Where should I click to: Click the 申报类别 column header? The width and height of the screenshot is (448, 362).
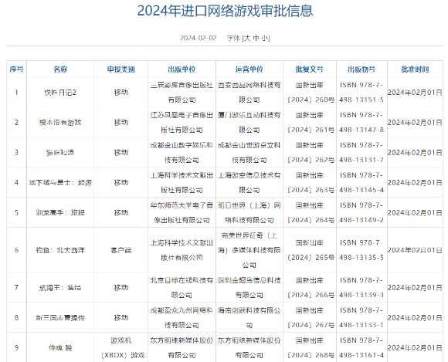coord(120,69)
